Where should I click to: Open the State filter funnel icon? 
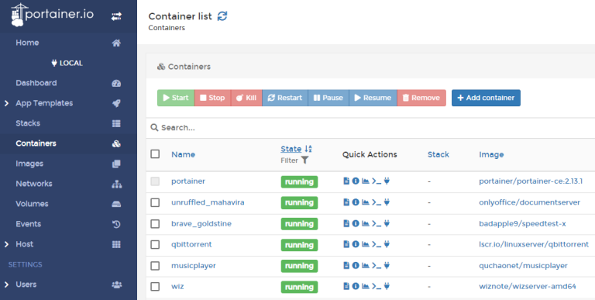pyautogui.click(x=304, y=160)
